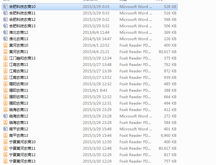
Task: Click the Word icon for 合肥科技农商11
Action: (x=6, y=13)
